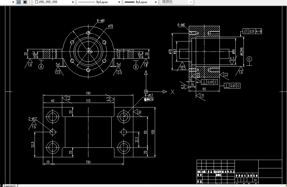
Task: Select the 4-ø17 hole annotation
Action: pos(149,95)
